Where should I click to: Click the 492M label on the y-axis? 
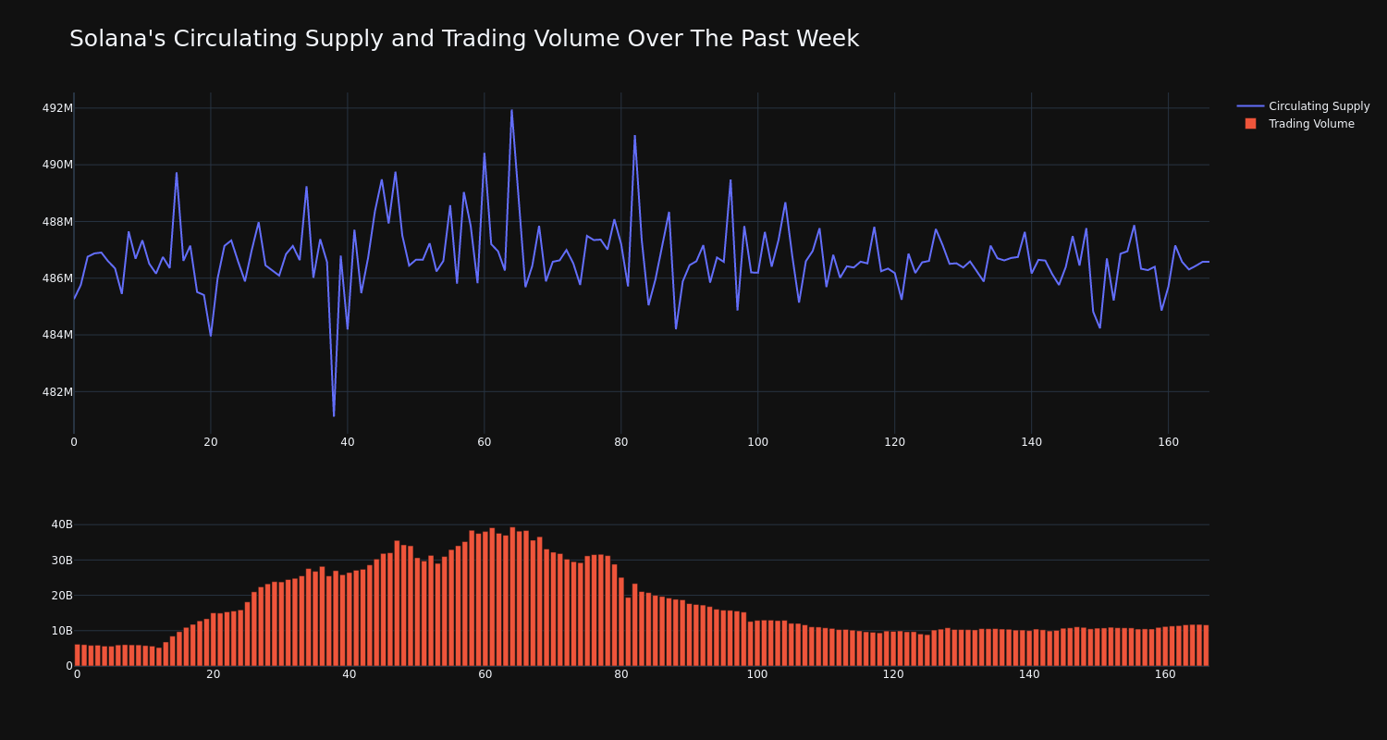pos(57,108)
